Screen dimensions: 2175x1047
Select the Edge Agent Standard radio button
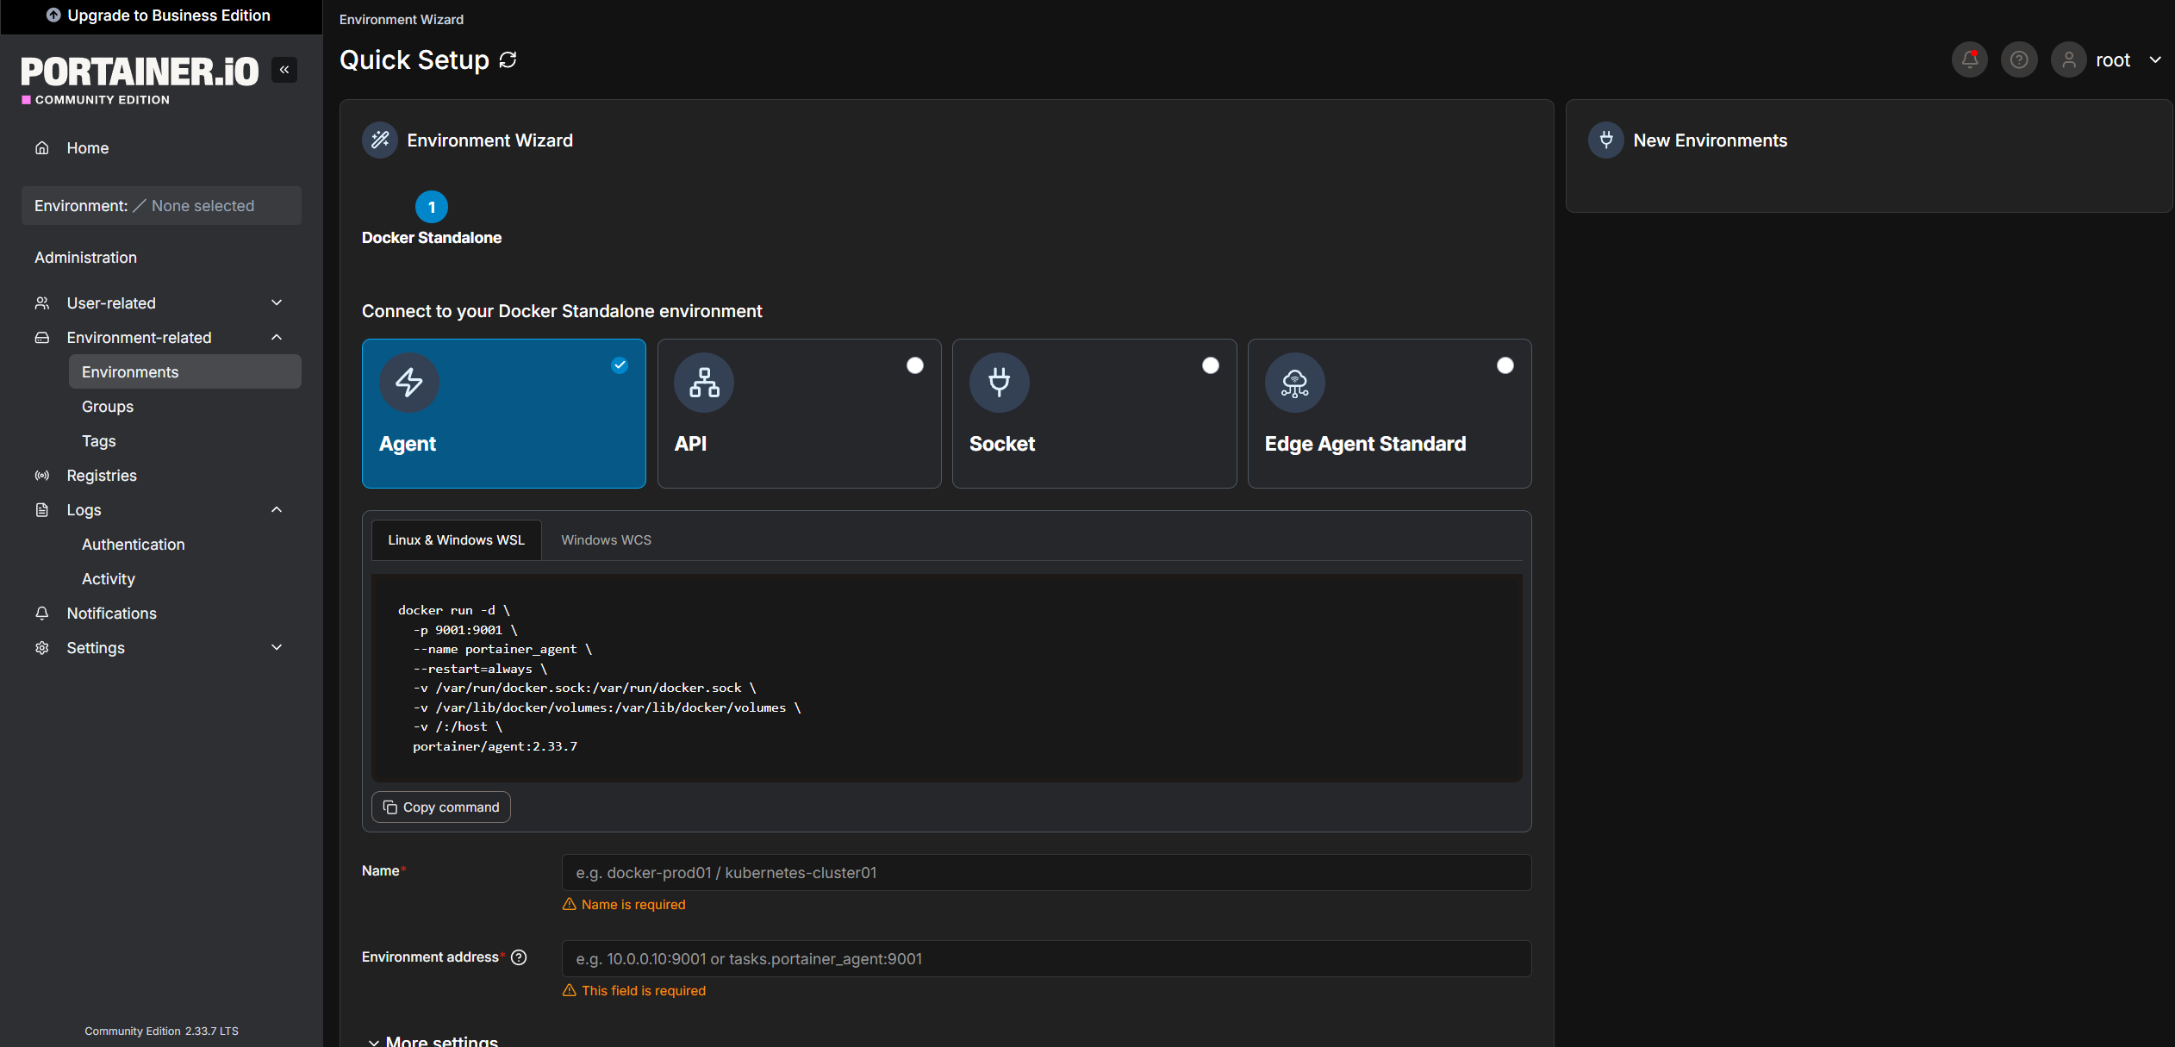(x=1505, y=365)
